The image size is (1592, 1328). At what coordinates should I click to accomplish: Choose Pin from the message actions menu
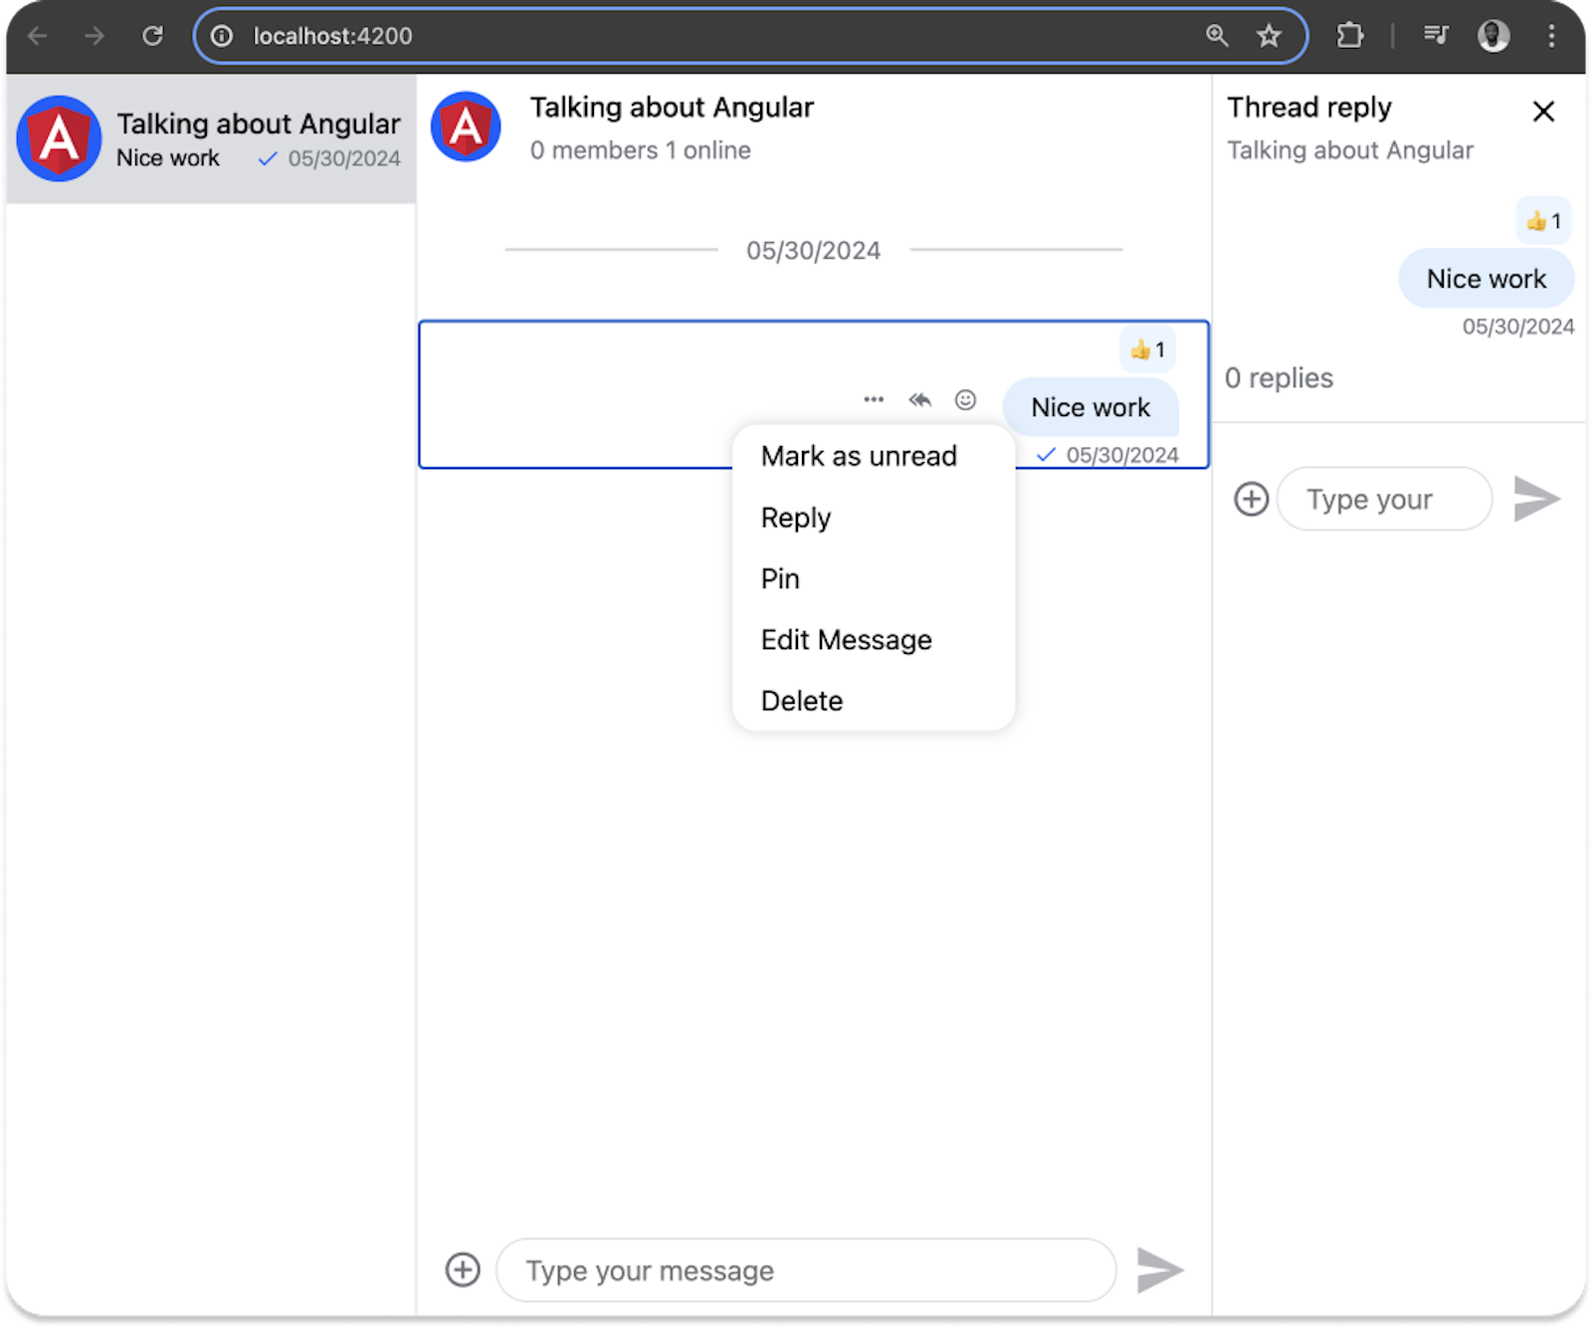click(779, 578)
